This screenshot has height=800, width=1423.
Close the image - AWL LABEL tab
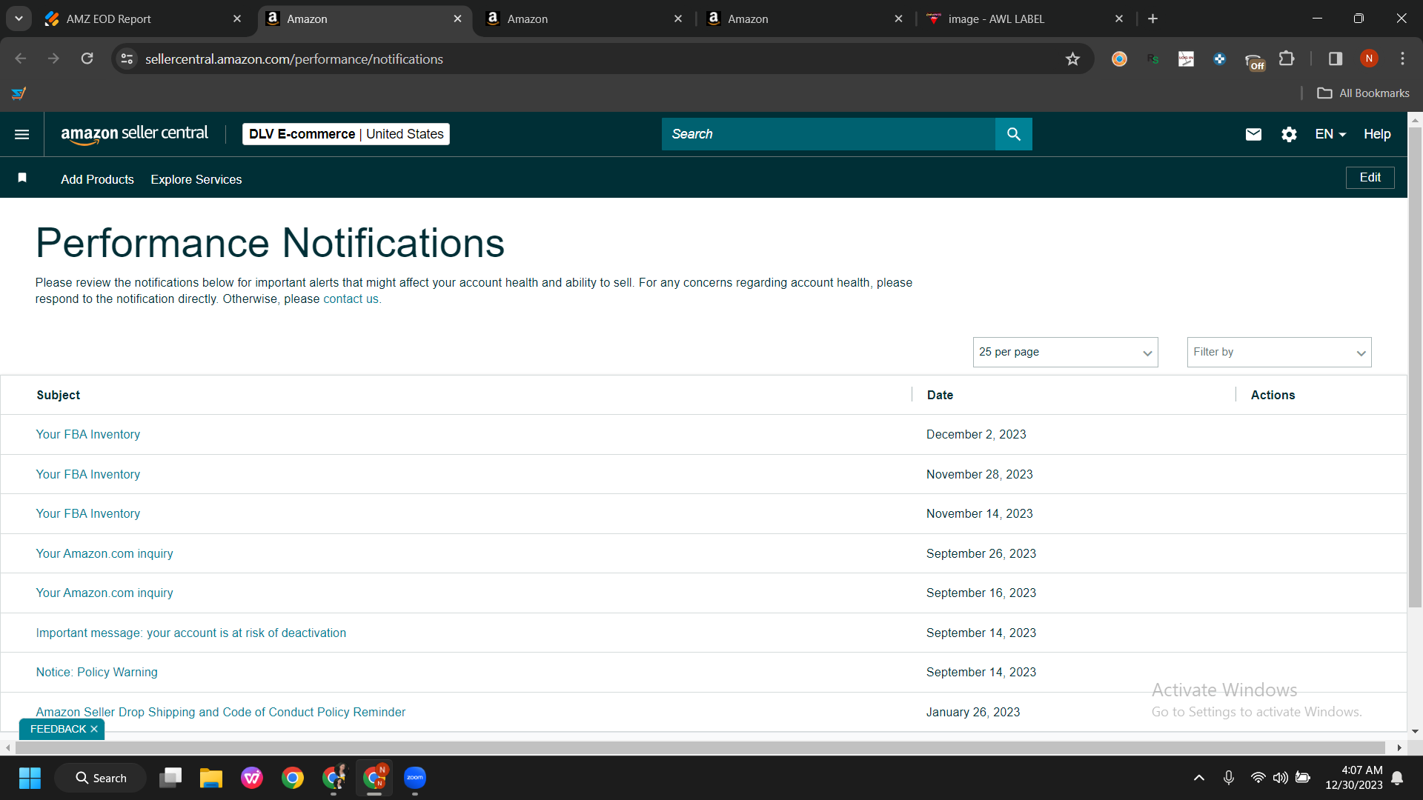click(1119, 19)
